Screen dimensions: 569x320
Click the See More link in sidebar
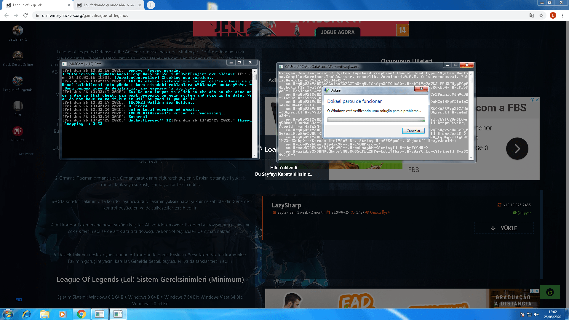click(x=26, y=154)
